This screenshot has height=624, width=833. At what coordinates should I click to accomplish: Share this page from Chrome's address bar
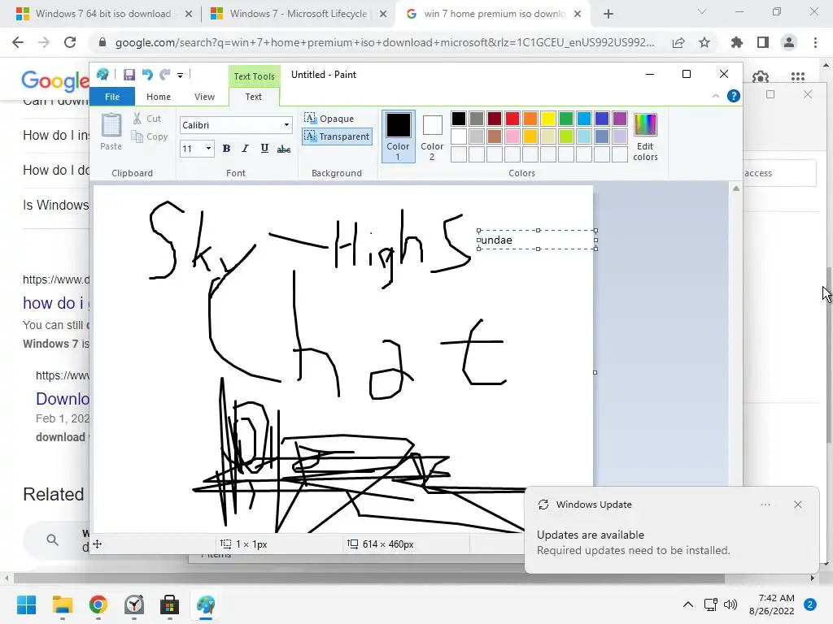coord(678,43)
